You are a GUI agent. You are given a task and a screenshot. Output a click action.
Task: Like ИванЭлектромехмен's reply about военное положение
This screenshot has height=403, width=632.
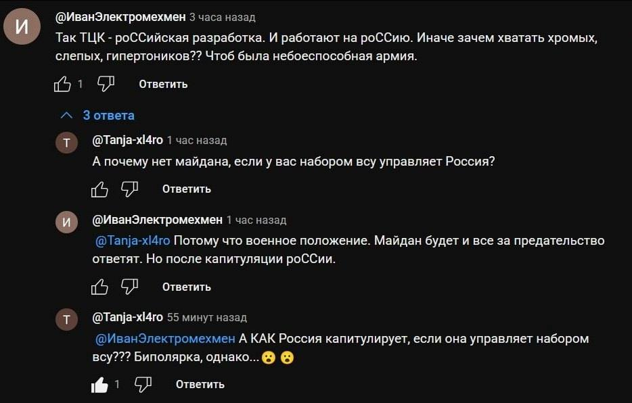(x=99, y=287)
